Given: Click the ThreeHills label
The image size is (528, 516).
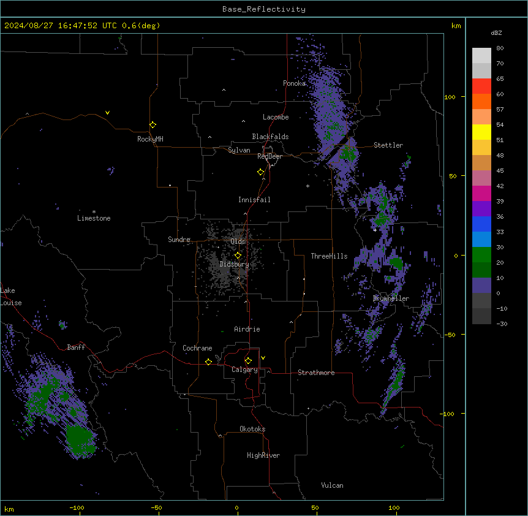Looking at the screenshot, I should coord(329,256).
